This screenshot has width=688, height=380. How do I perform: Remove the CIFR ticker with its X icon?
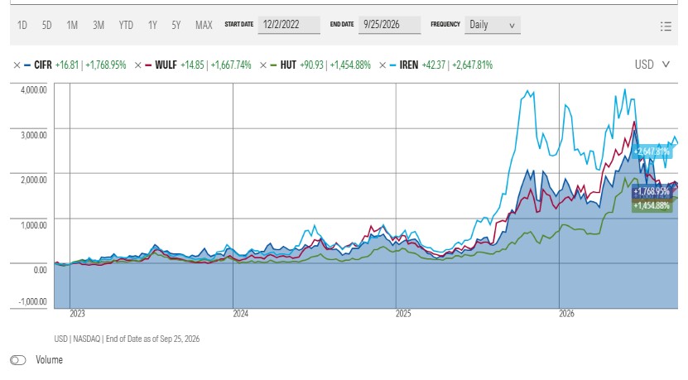tap(17, 65)
